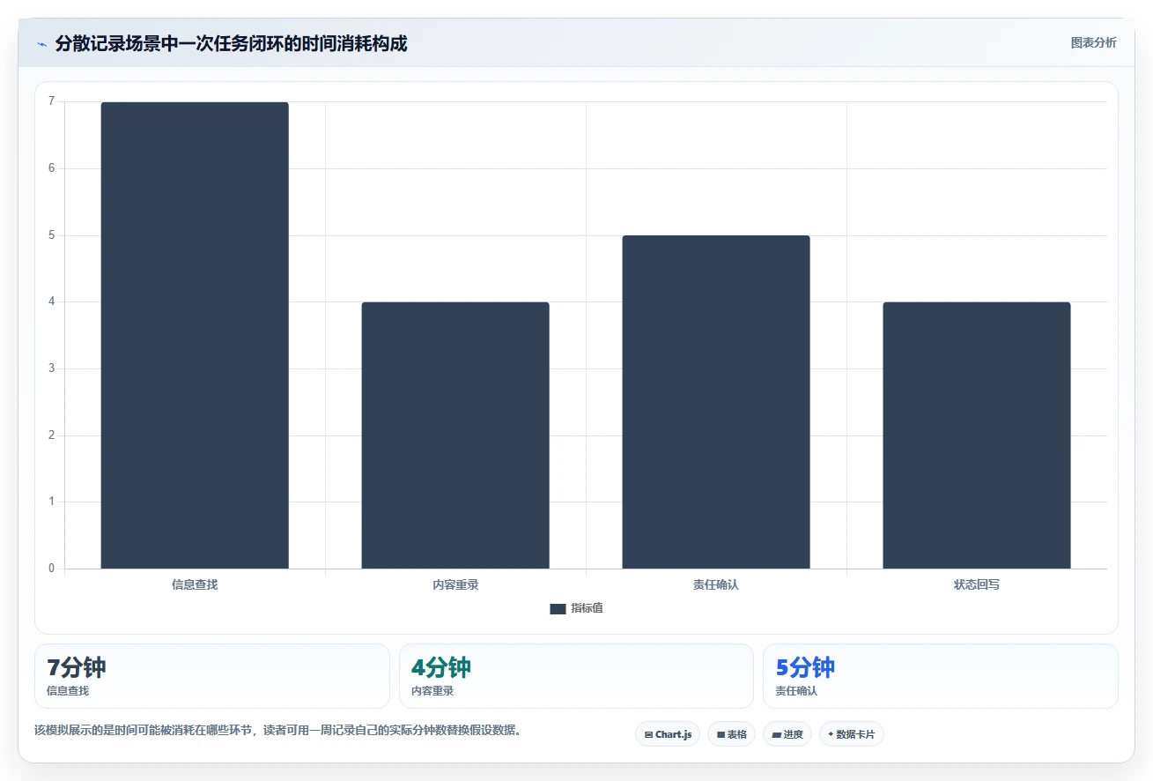Screen dimensions: 1153x781
Task: Select the 信息查找 bar in the chart
Action: 195,335
